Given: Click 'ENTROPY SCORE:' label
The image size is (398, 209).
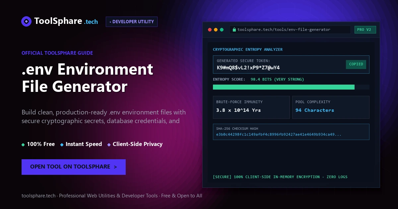Looking at the screenshot, I should pos(229,79).
